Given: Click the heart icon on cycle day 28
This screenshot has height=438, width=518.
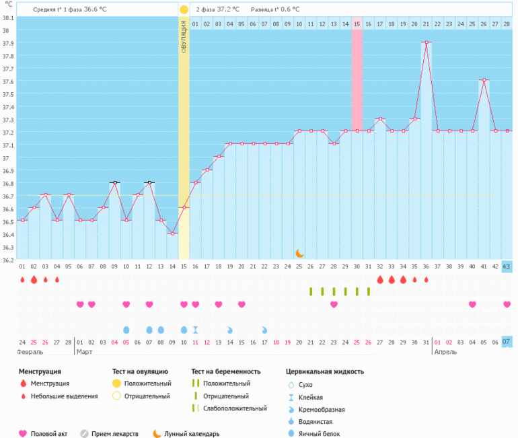Looking at the screenshot, I should pos(334,305).
